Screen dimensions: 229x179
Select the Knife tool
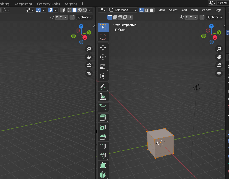(103, 156)
